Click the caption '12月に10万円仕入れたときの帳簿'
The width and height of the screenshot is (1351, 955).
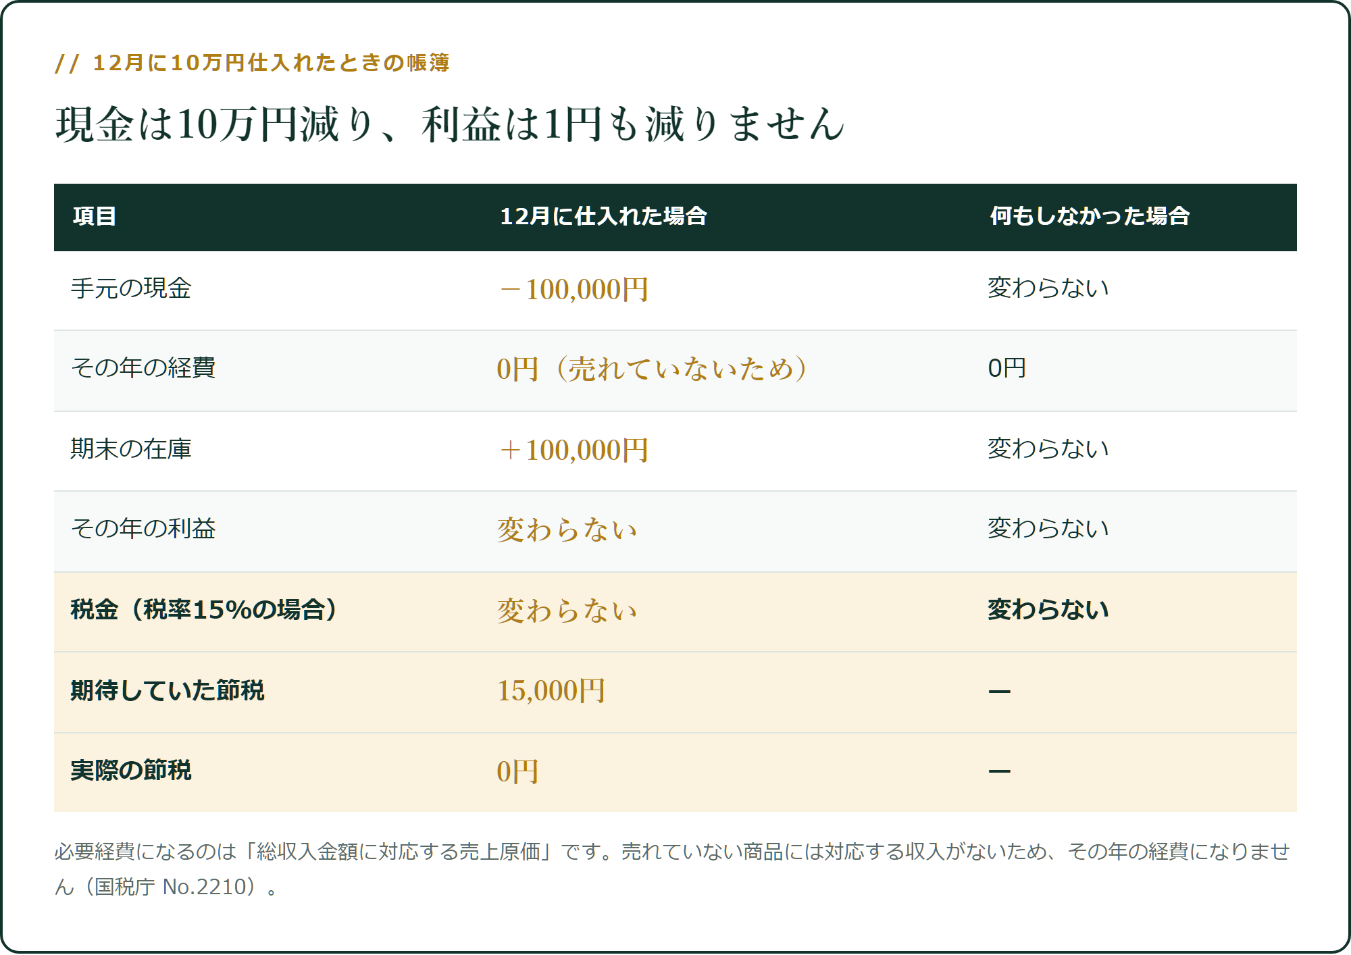[x=271, y=63]
